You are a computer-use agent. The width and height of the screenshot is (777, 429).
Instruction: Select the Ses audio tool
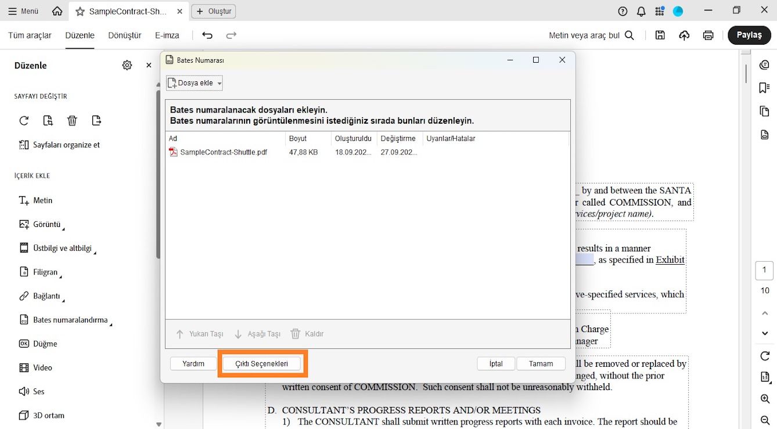[32, 391]
